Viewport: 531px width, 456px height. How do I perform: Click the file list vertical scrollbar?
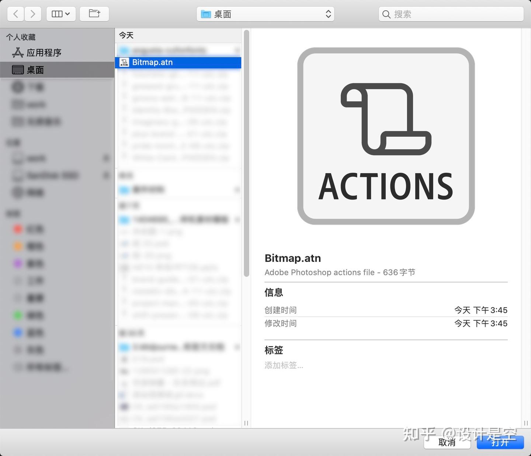pos(246,153)
